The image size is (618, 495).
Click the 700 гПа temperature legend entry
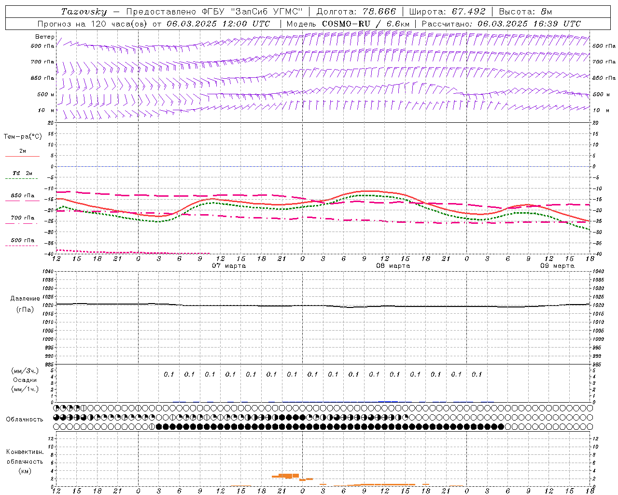(23, 218)
